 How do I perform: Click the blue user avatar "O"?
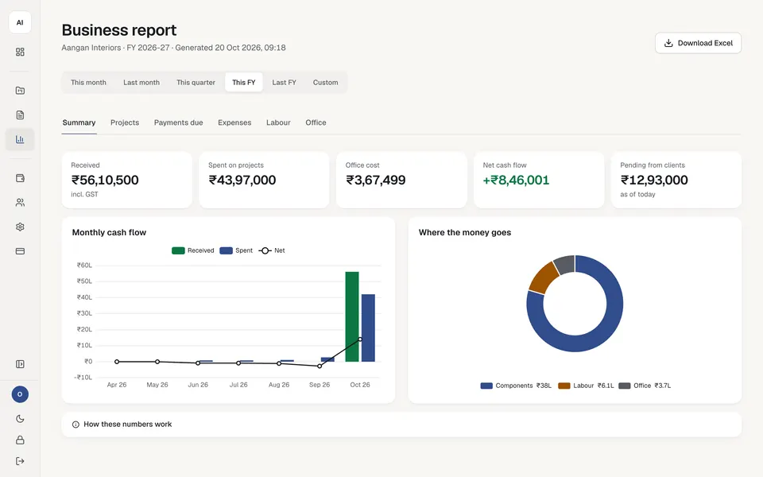(20, 394)
